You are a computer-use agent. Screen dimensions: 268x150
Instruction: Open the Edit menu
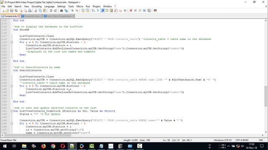click(10, 6)
